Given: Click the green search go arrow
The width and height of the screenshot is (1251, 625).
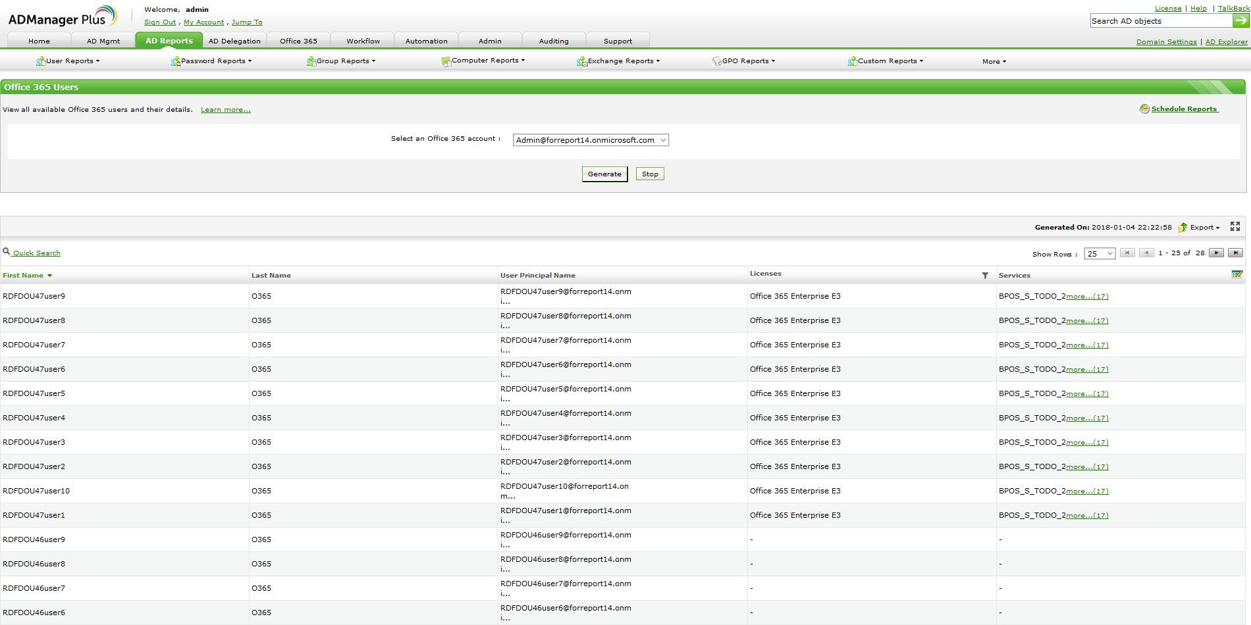Looking at the screenshot, I should 1240,21.
